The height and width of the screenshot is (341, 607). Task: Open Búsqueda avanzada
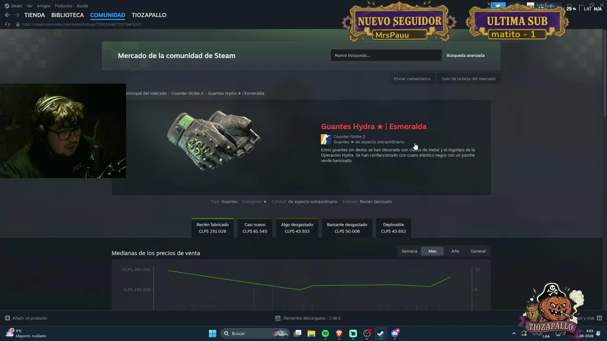click(466, 55)
